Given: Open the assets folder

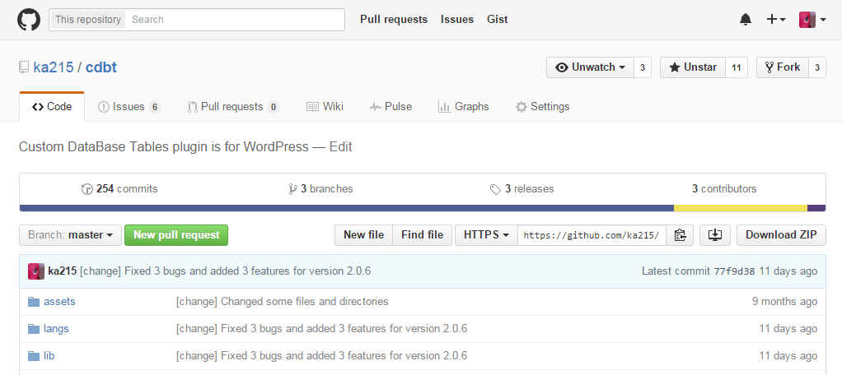Looking at the screenshot, I should [x=59, y=302].
